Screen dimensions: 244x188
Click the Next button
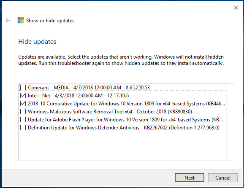190,177
